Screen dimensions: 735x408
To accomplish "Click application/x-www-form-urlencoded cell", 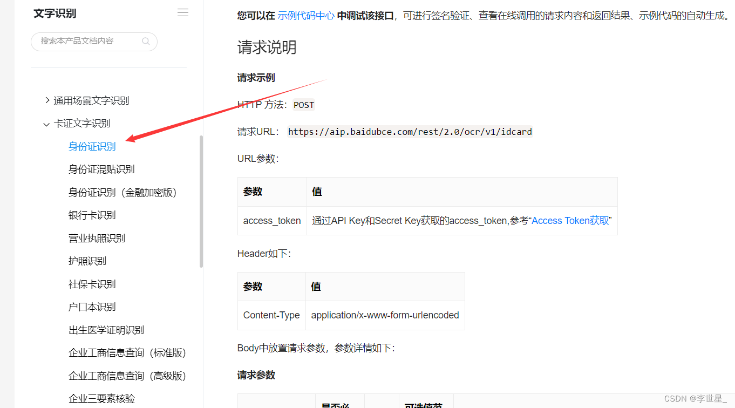I will tap(385, 315).
